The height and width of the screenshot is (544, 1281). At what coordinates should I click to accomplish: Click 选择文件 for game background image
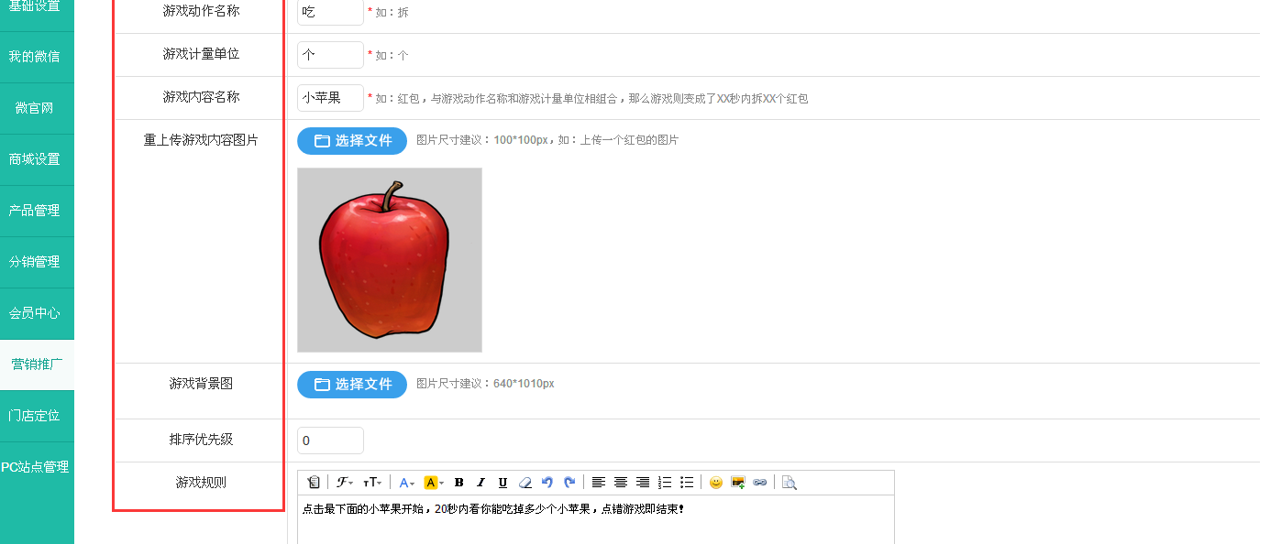coord(352,385)
